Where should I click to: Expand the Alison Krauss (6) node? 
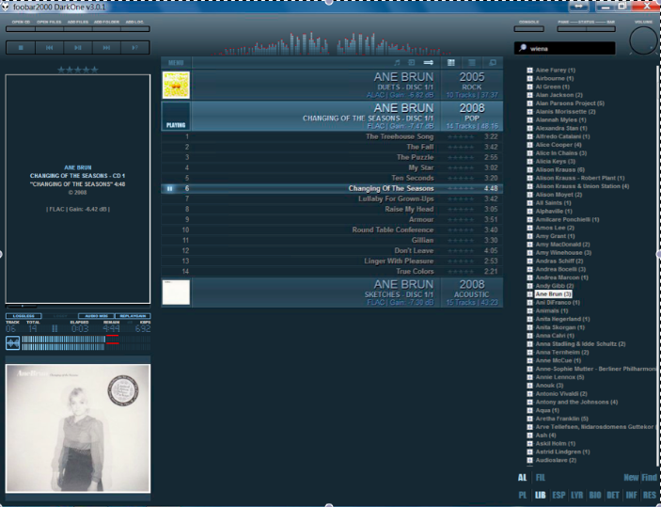coord(529,169)
